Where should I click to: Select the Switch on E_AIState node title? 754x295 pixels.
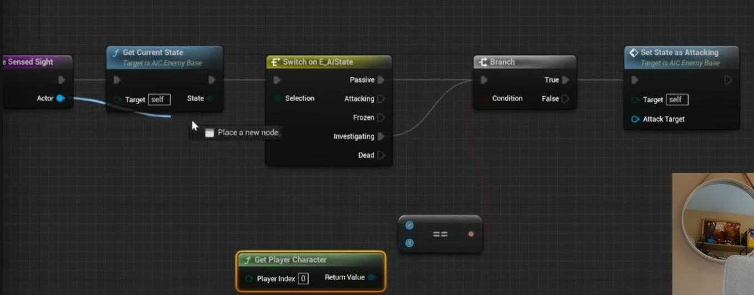click(318, 62)
